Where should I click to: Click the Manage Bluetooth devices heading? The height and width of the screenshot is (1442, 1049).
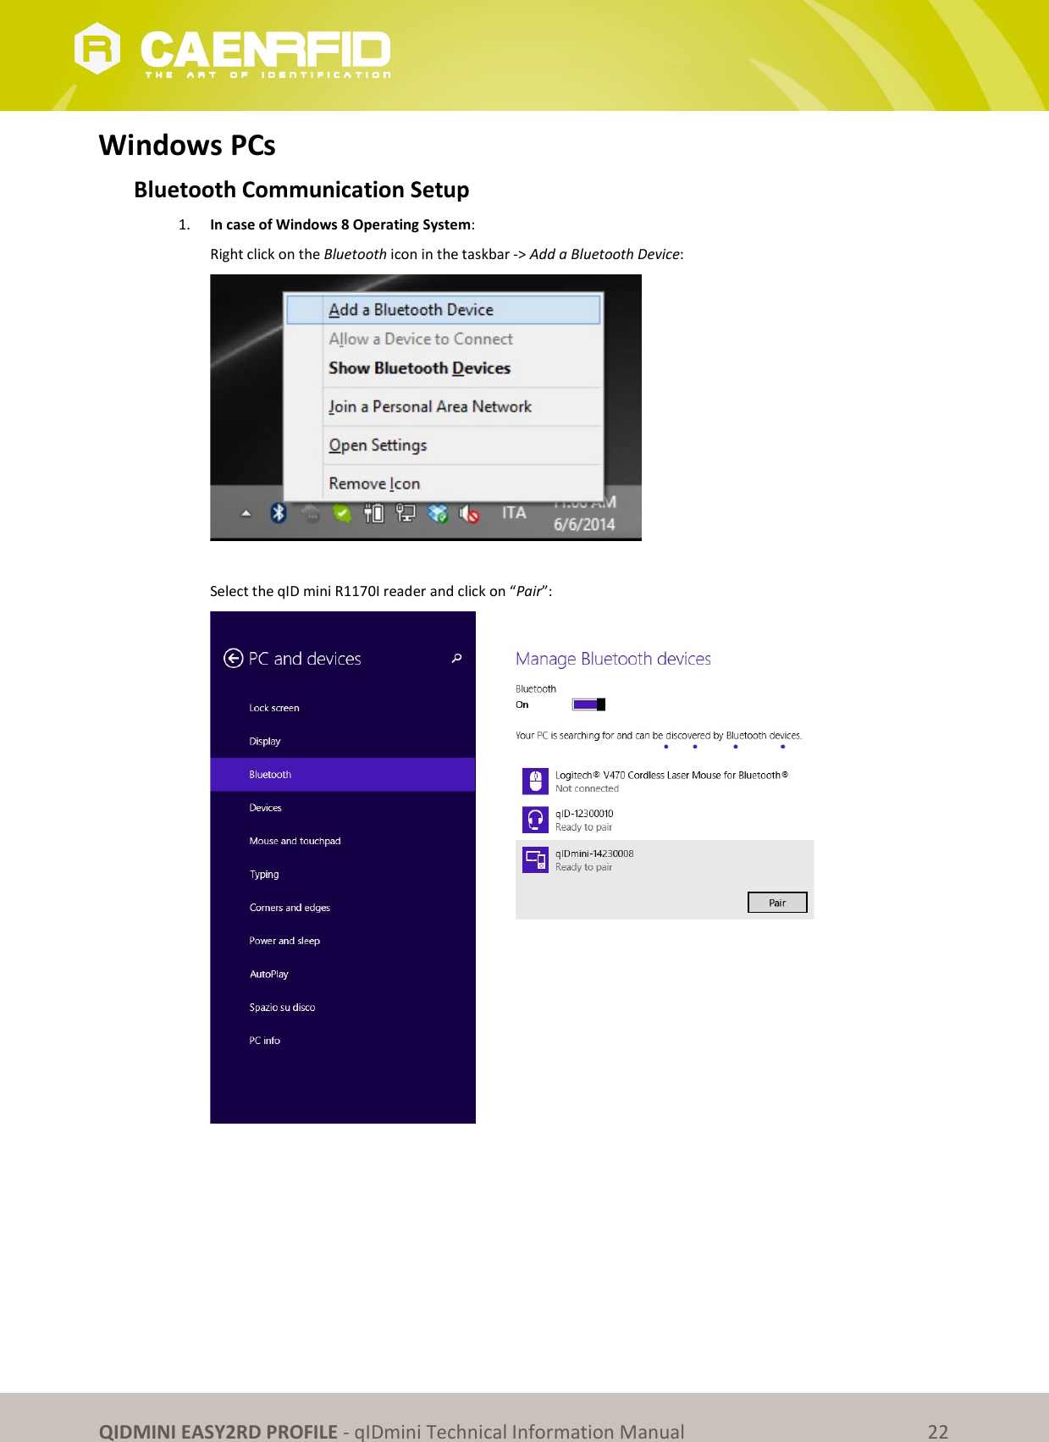pos(613,659)
